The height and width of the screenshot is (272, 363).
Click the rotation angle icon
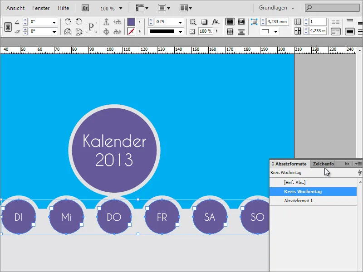click(x=17, y=22)
